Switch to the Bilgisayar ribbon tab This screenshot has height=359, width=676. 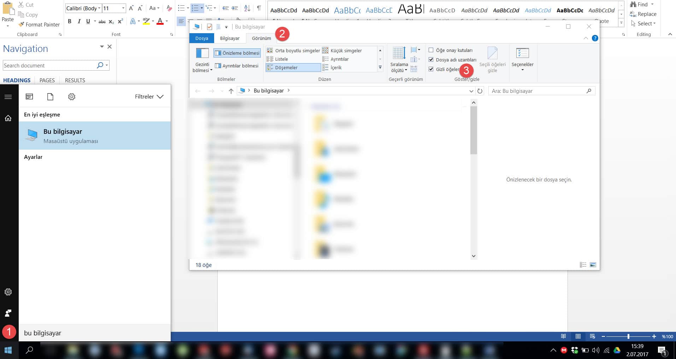230,38
